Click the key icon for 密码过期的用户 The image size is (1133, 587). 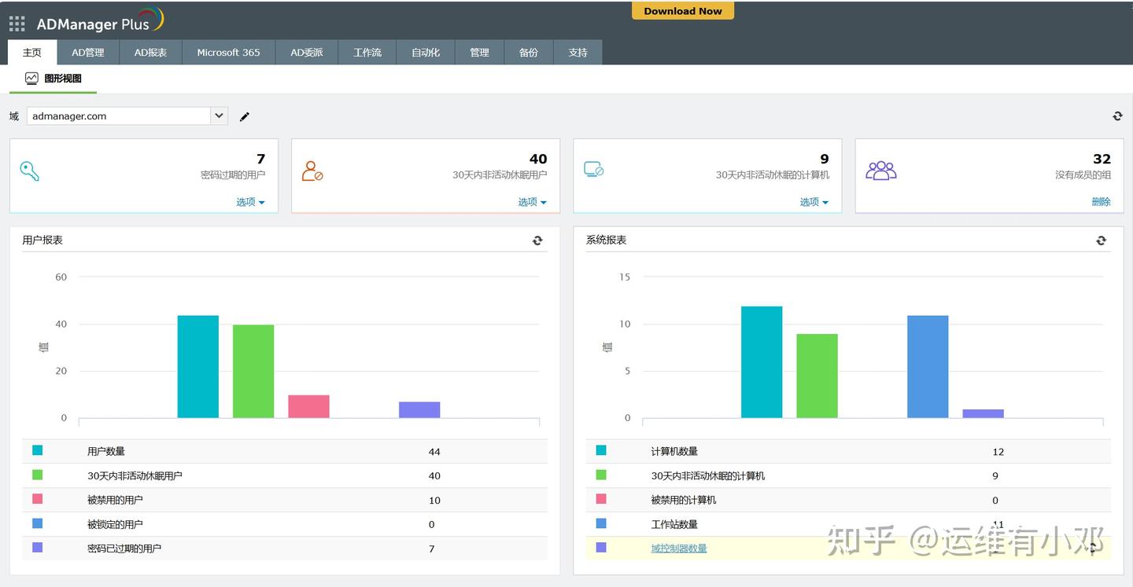[29, 171]
